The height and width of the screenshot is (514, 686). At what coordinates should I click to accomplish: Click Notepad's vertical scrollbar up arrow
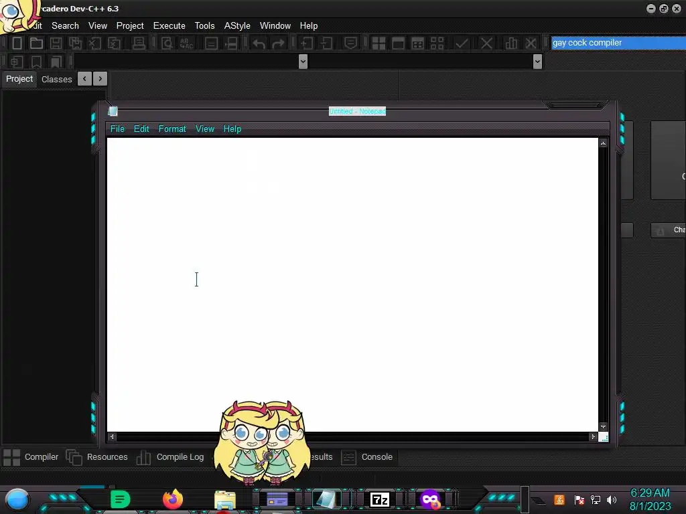point(604,143)
